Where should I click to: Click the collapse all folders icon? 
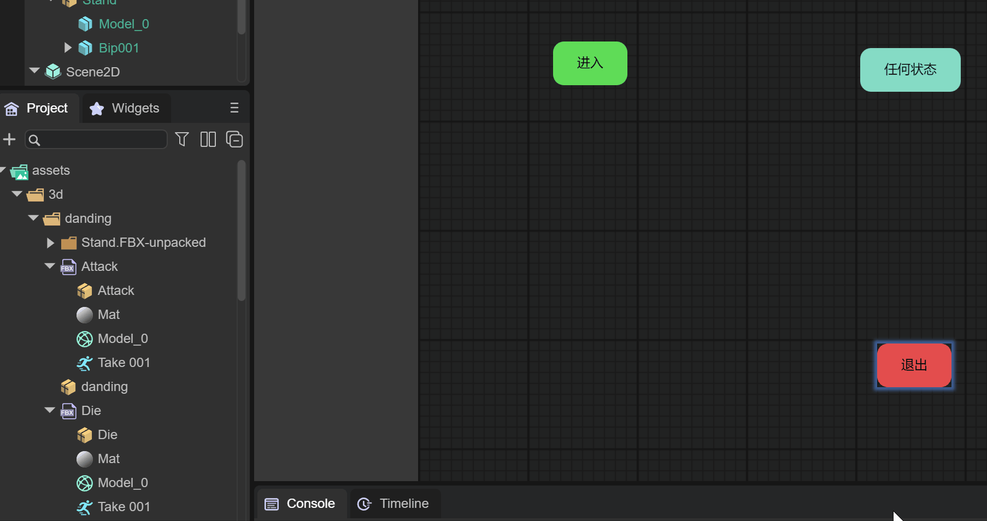point(234,140)
